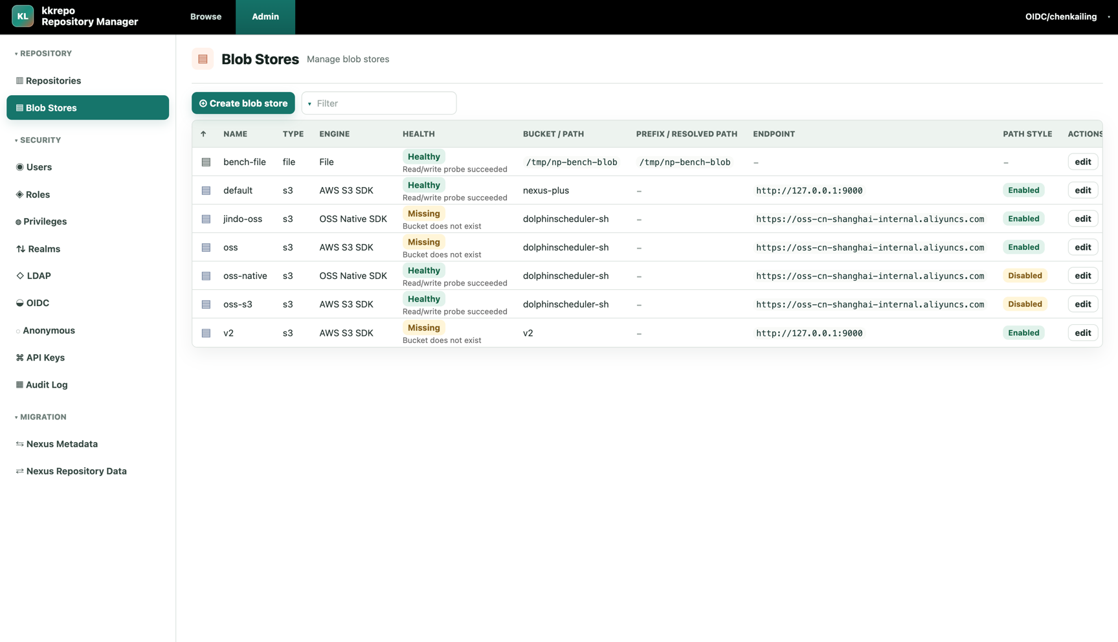Click the Users sidebar icon
The height and width of the screenshot is (642, 1118).
pos(19,167)
